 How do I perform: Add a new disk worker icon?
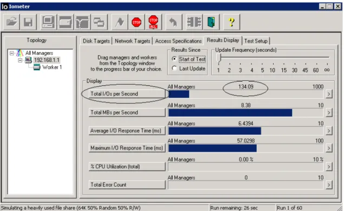pyautogui.click(x=66, y=22)
